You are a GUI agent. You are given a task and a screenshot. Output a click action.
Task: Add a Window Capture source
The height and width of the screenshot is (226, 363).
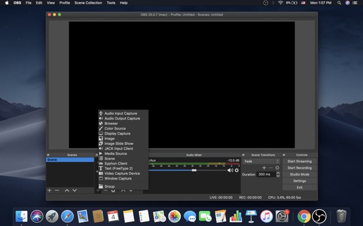(x=123, y=179)
